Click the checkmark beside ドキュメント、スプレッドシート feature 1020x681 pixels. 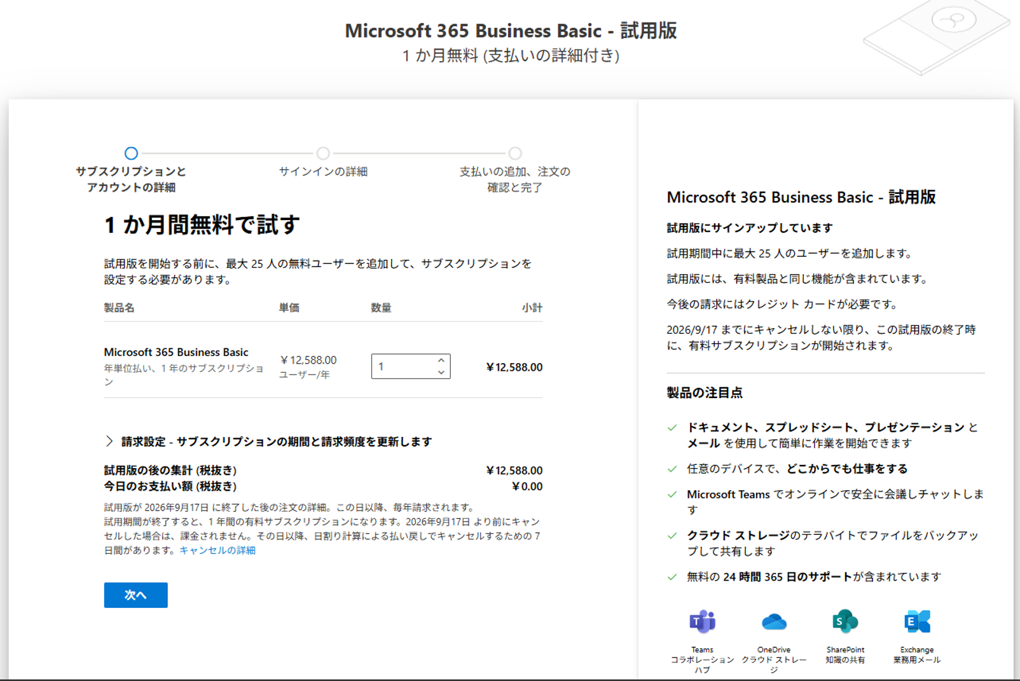pos(672,427)
